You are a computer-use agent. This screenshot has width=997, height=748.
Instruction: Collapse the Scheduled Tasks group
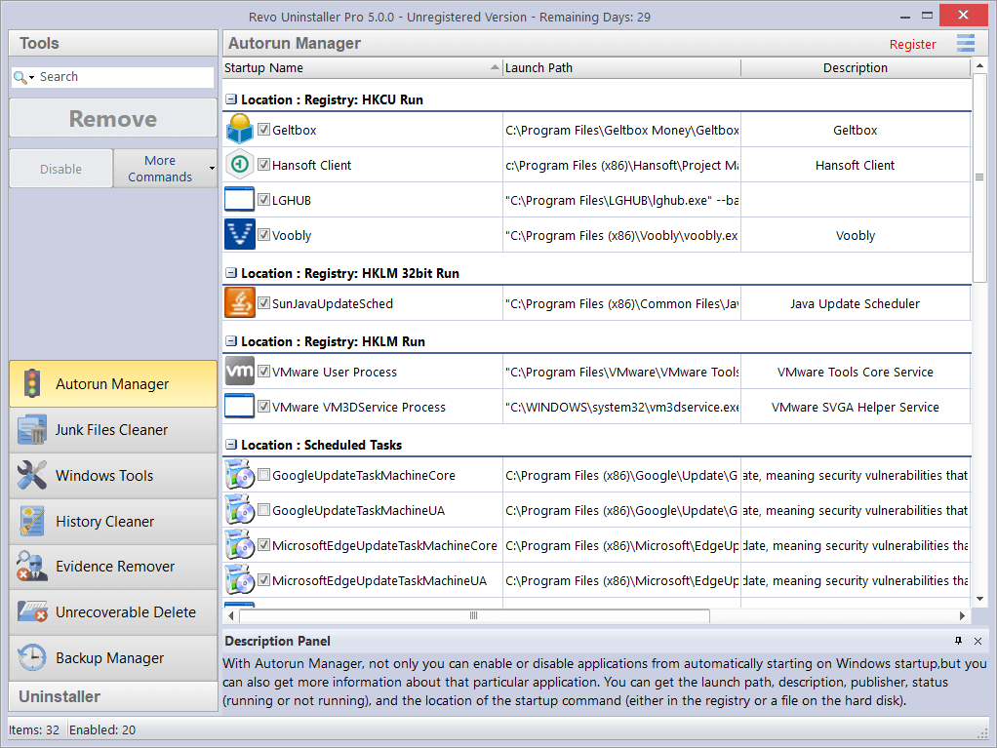point(231,445)
